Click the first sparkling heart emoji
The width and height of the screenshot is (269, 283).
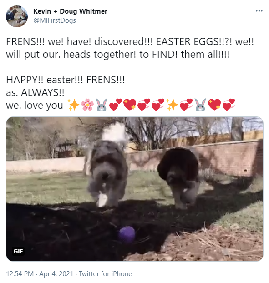tap(130, 105)
